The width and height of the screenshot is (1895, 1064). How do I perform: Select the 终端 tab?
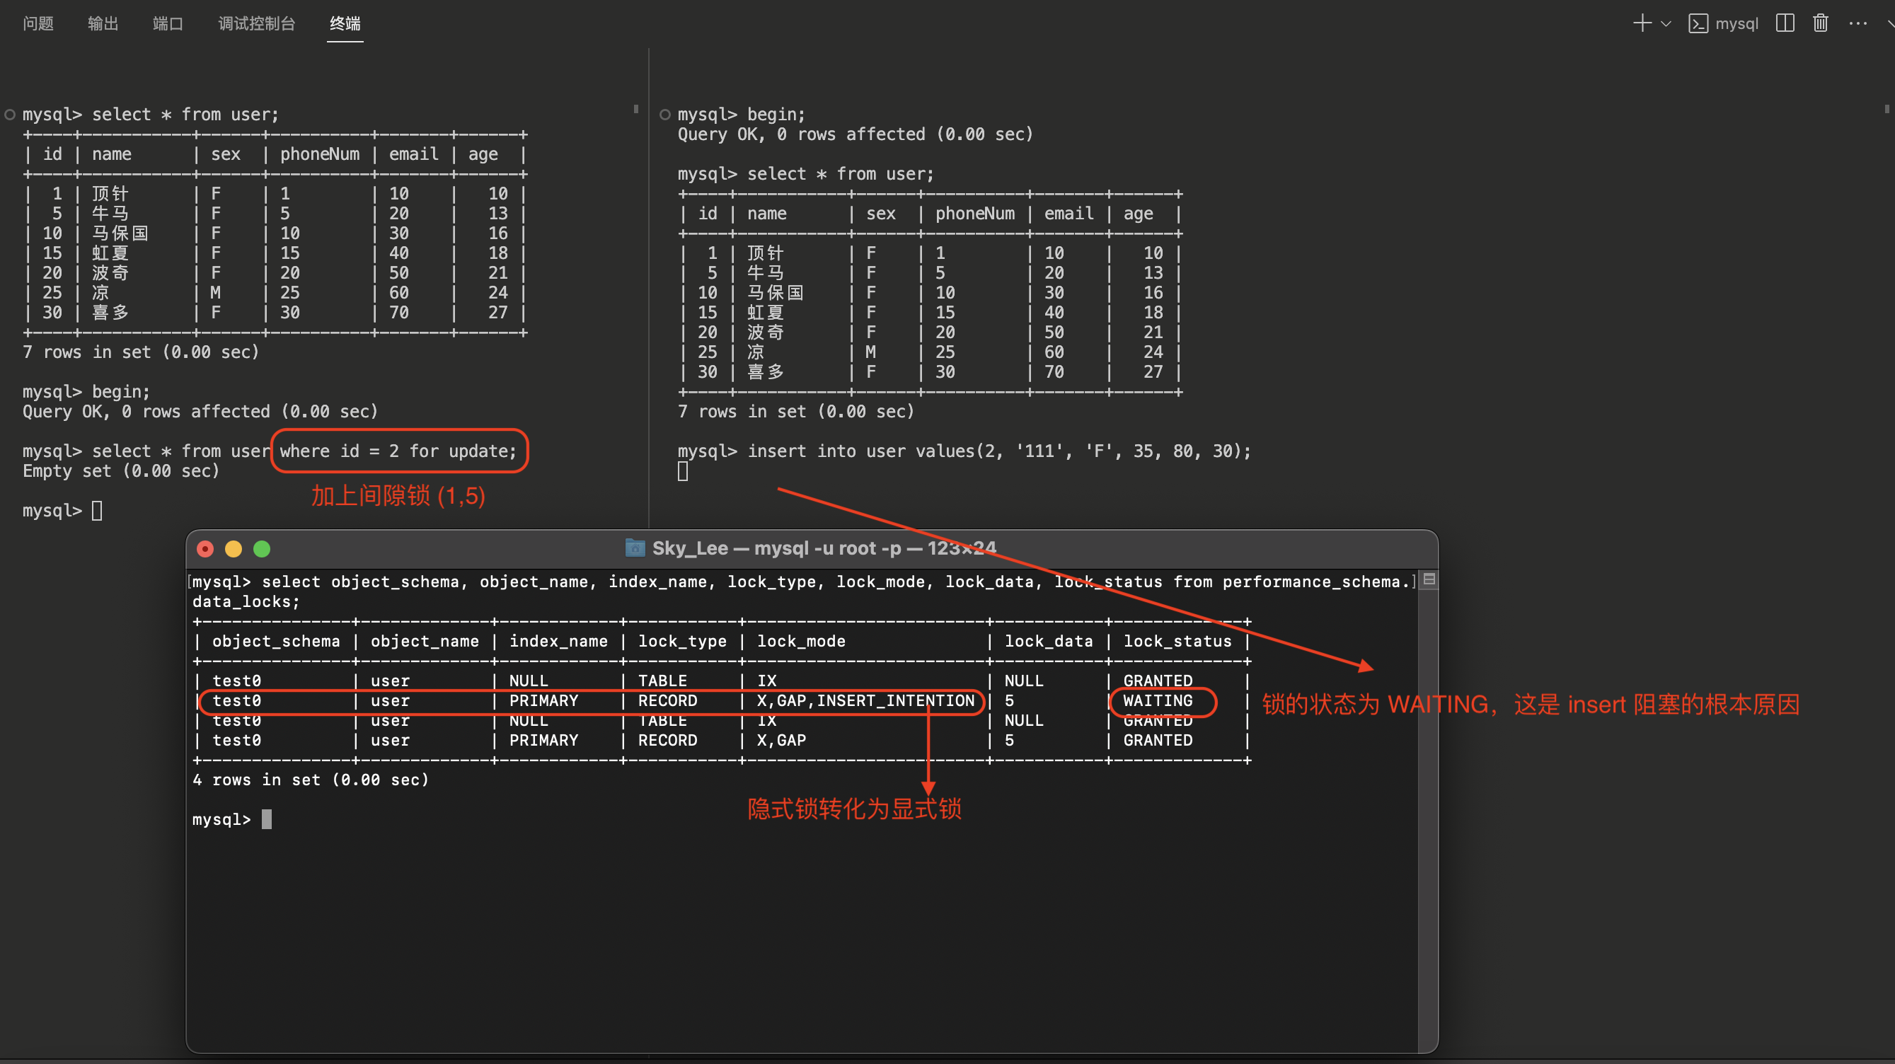coord(345,23)
